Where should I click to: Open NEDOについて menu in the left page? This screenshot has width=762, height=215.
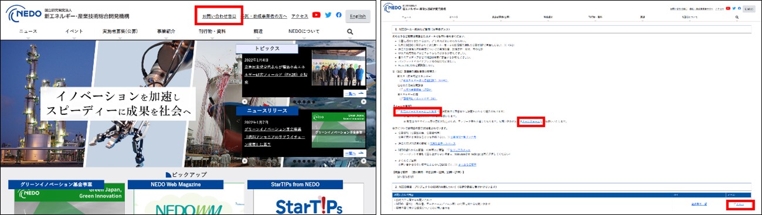304,32
